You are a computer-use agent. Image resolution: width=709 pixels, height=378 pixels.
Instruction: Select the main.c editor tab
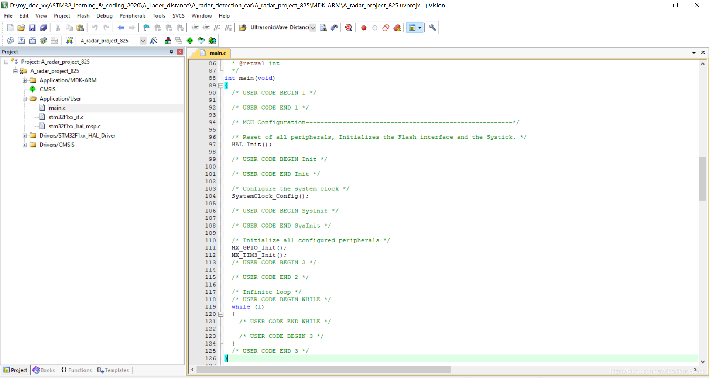click(x=214, y=53)
